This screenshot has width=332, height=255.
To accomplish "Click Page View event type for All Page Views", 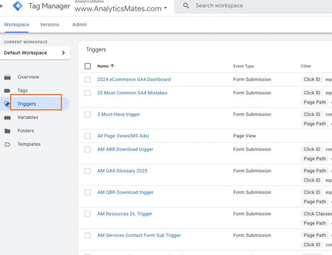I will click(x=245, y=136).
